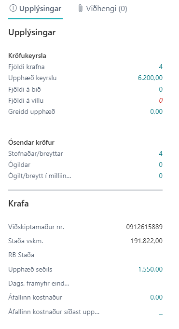Select the Viðskiptamaður nr. value 0912615889
179x329 pixels.
click(x=144, y=227)
